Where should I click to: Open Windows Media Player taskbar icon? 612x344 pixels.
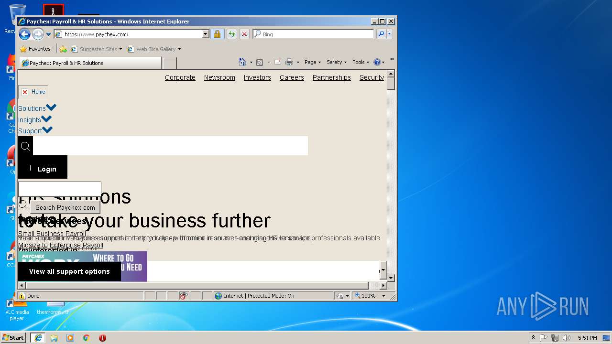[x=70, y=337]
